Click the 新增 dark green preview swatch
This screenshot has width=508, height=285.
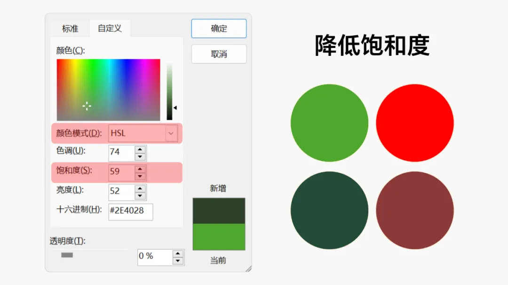tap(219, 211)
